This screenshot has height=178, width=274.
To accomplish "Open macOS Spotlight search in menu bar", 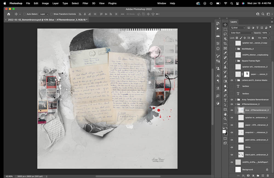I will tap(232, 3).
